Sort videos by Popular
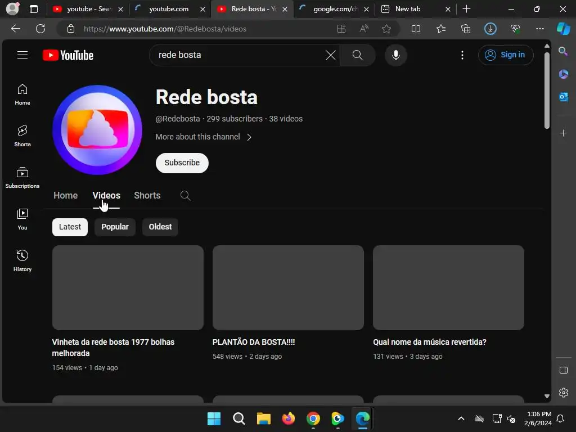 (x=115, y=227)
